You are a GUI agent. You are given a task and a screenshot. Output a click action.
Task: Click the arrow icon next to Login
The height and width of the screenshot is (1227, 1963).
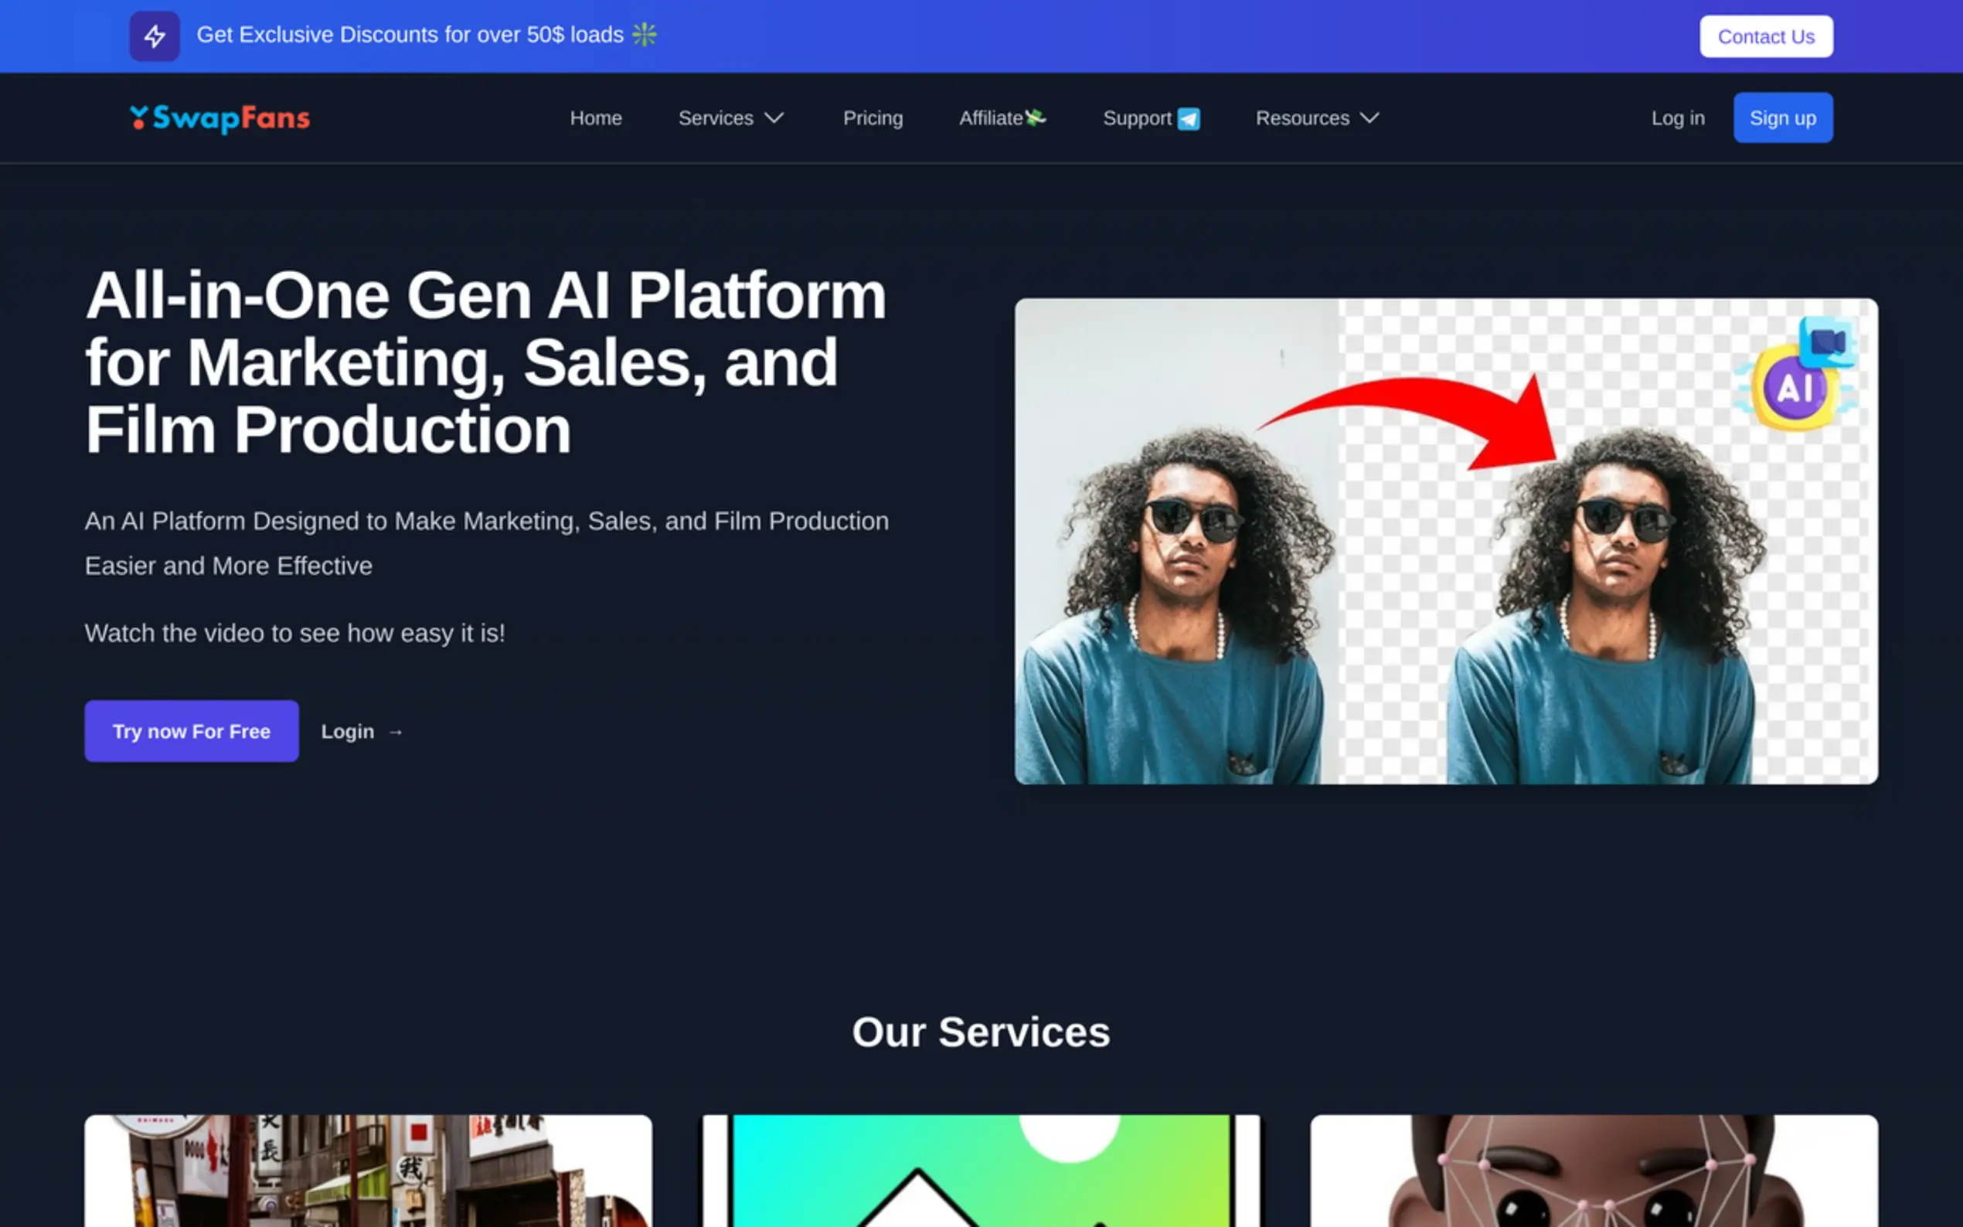coord(396,732)
